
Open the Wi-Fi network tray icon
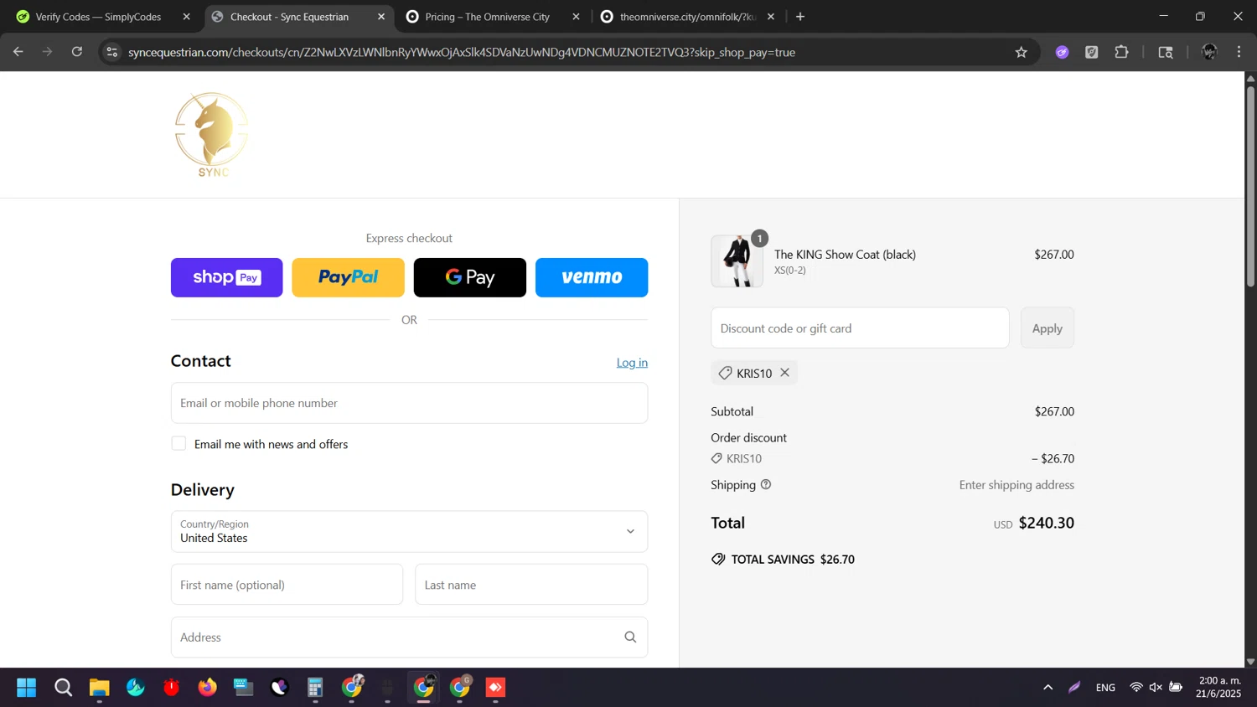click(x=1136, y=688)
